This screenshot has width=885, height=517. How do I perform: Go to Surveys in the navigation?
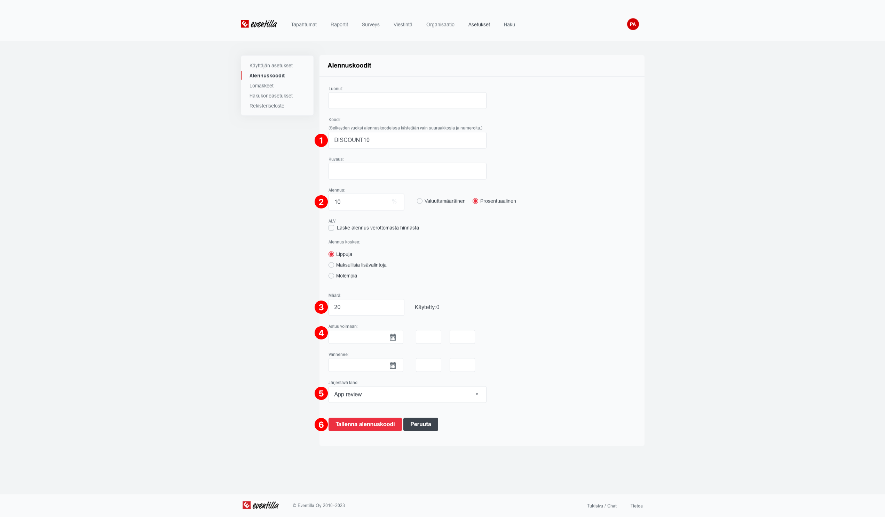point(371,25)
